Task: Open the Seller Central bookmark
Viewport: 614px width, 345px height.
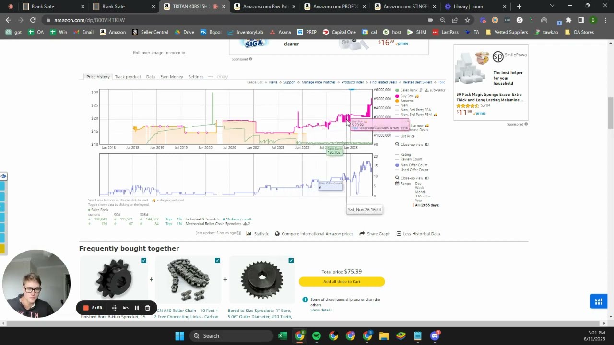Action: click(150, 32)
